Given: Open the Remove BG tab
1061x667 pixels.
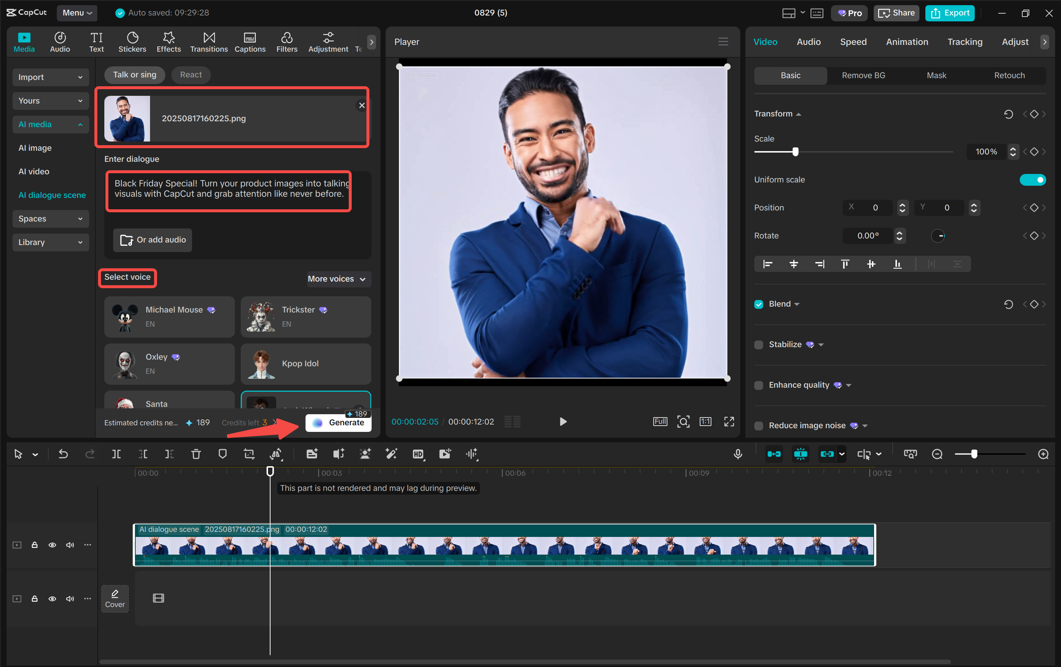Looking at the screenshot, I should (x=863, y=75).
